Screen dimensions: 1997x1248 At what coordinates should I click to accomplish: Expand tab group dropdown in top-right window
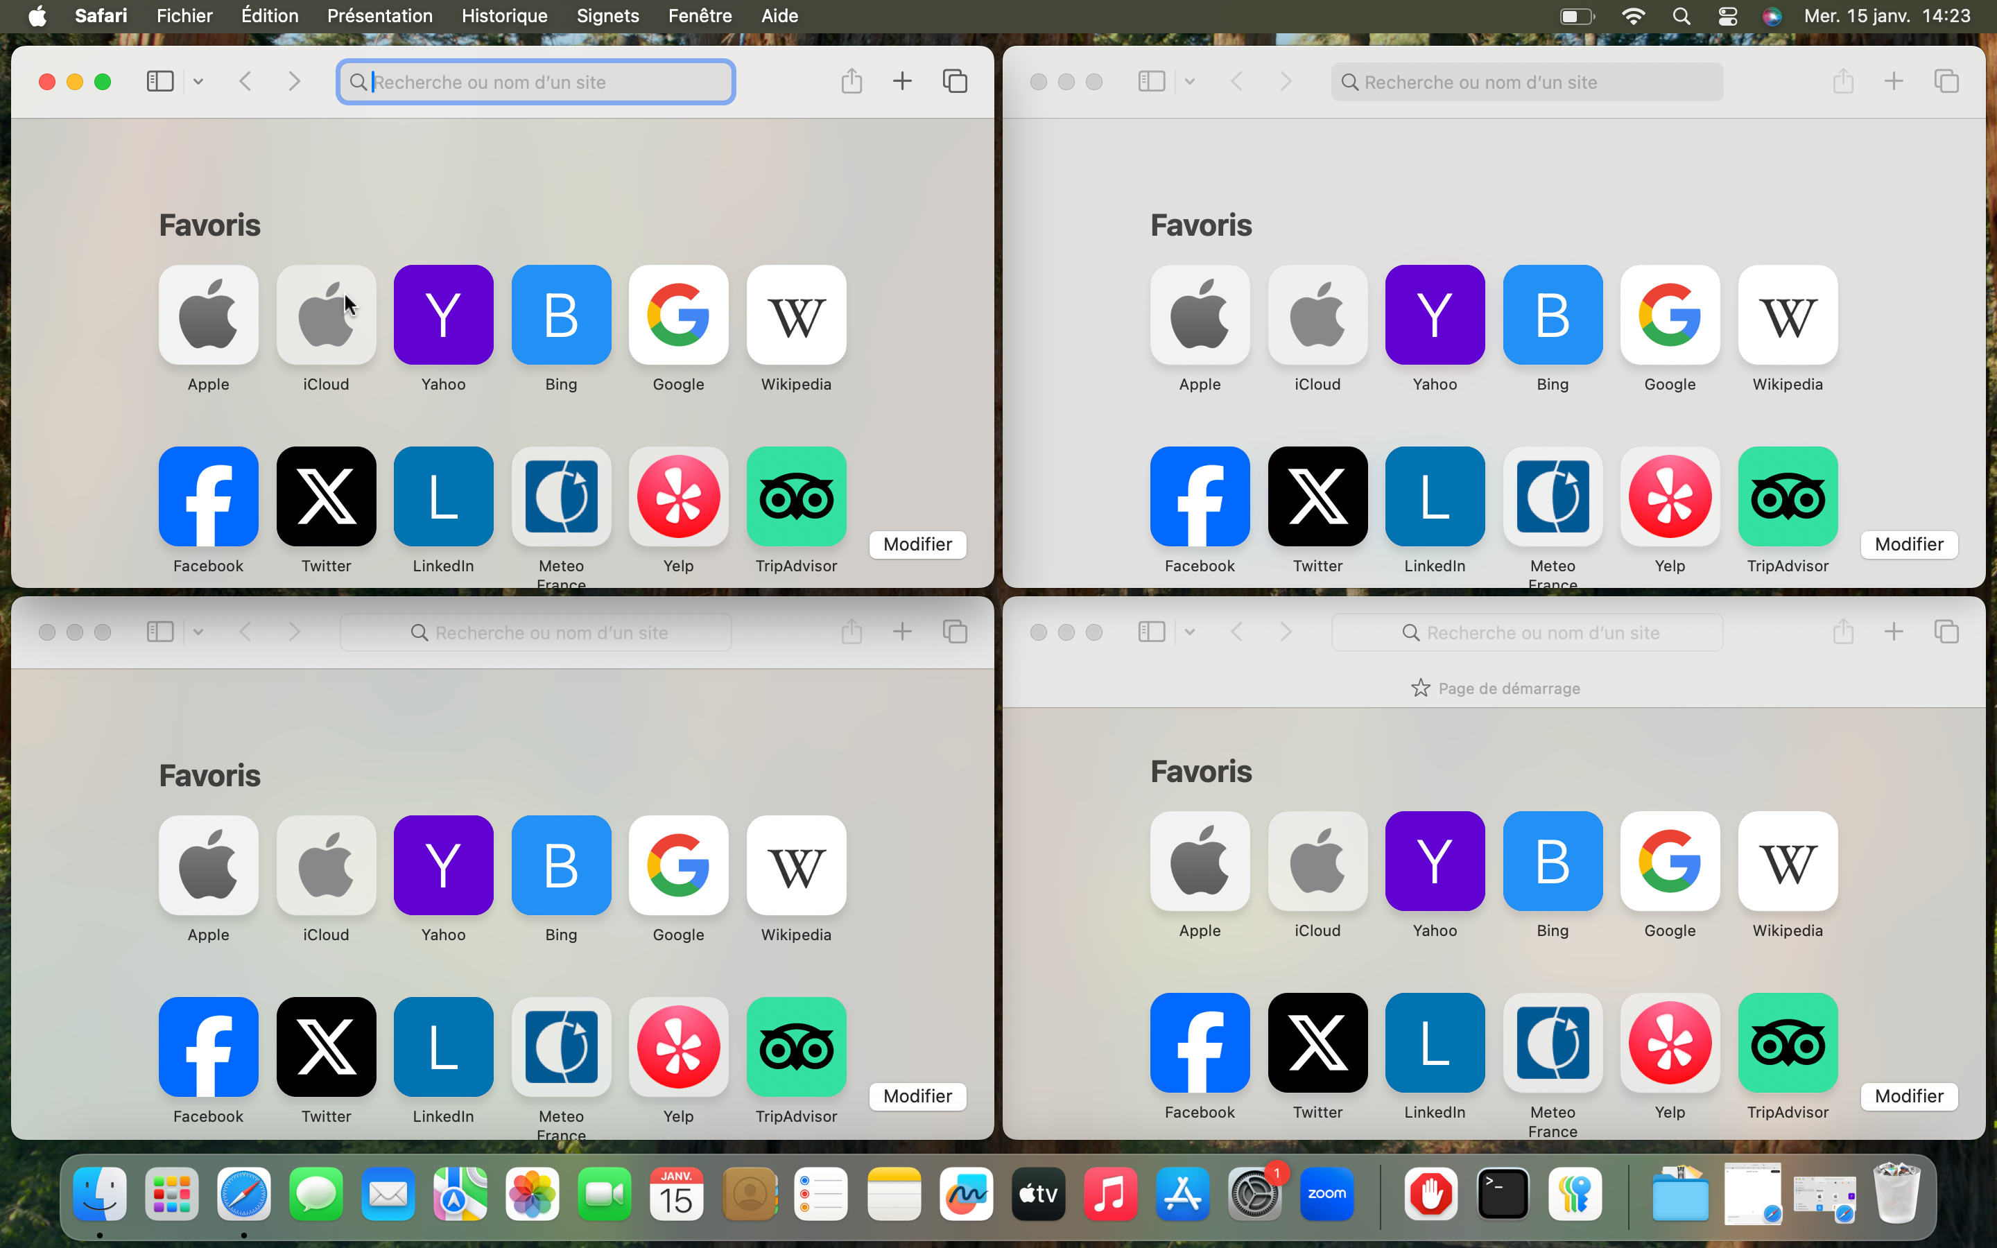pos(1189,81)
